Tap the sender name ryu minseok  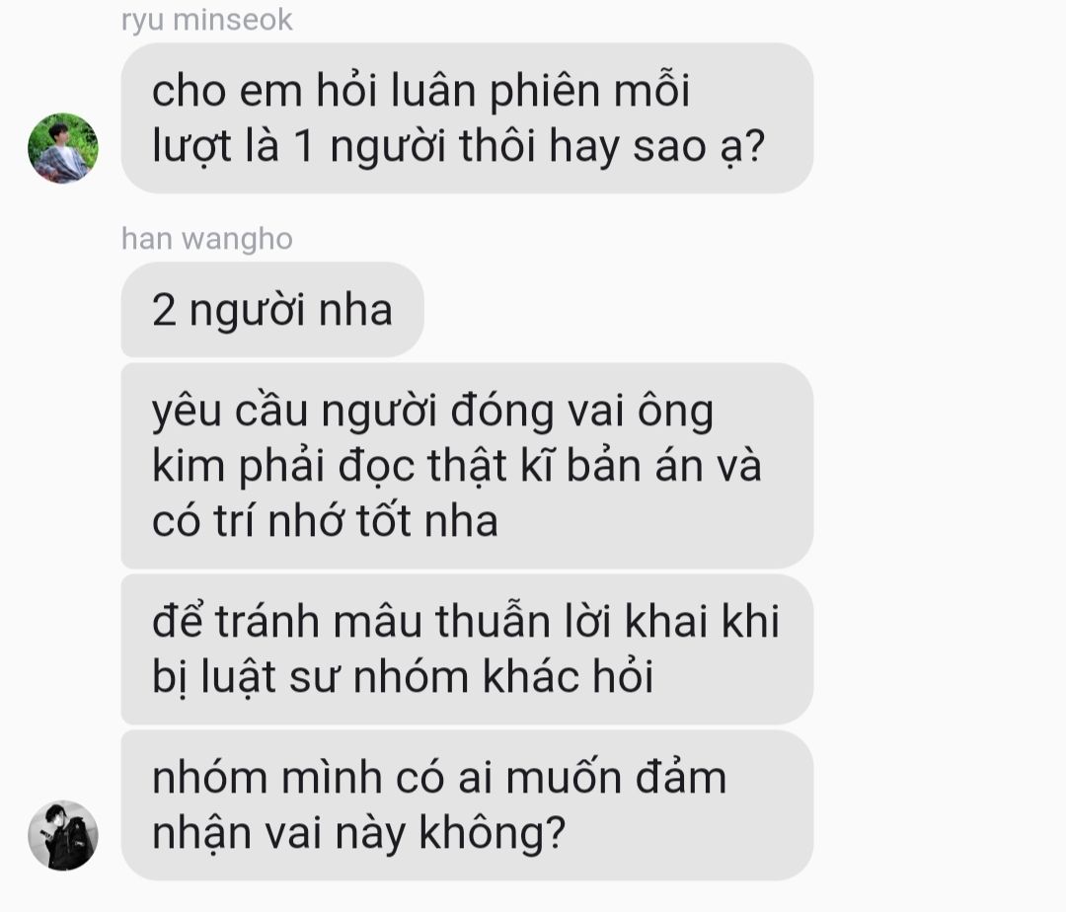click(x=206, y=20)
